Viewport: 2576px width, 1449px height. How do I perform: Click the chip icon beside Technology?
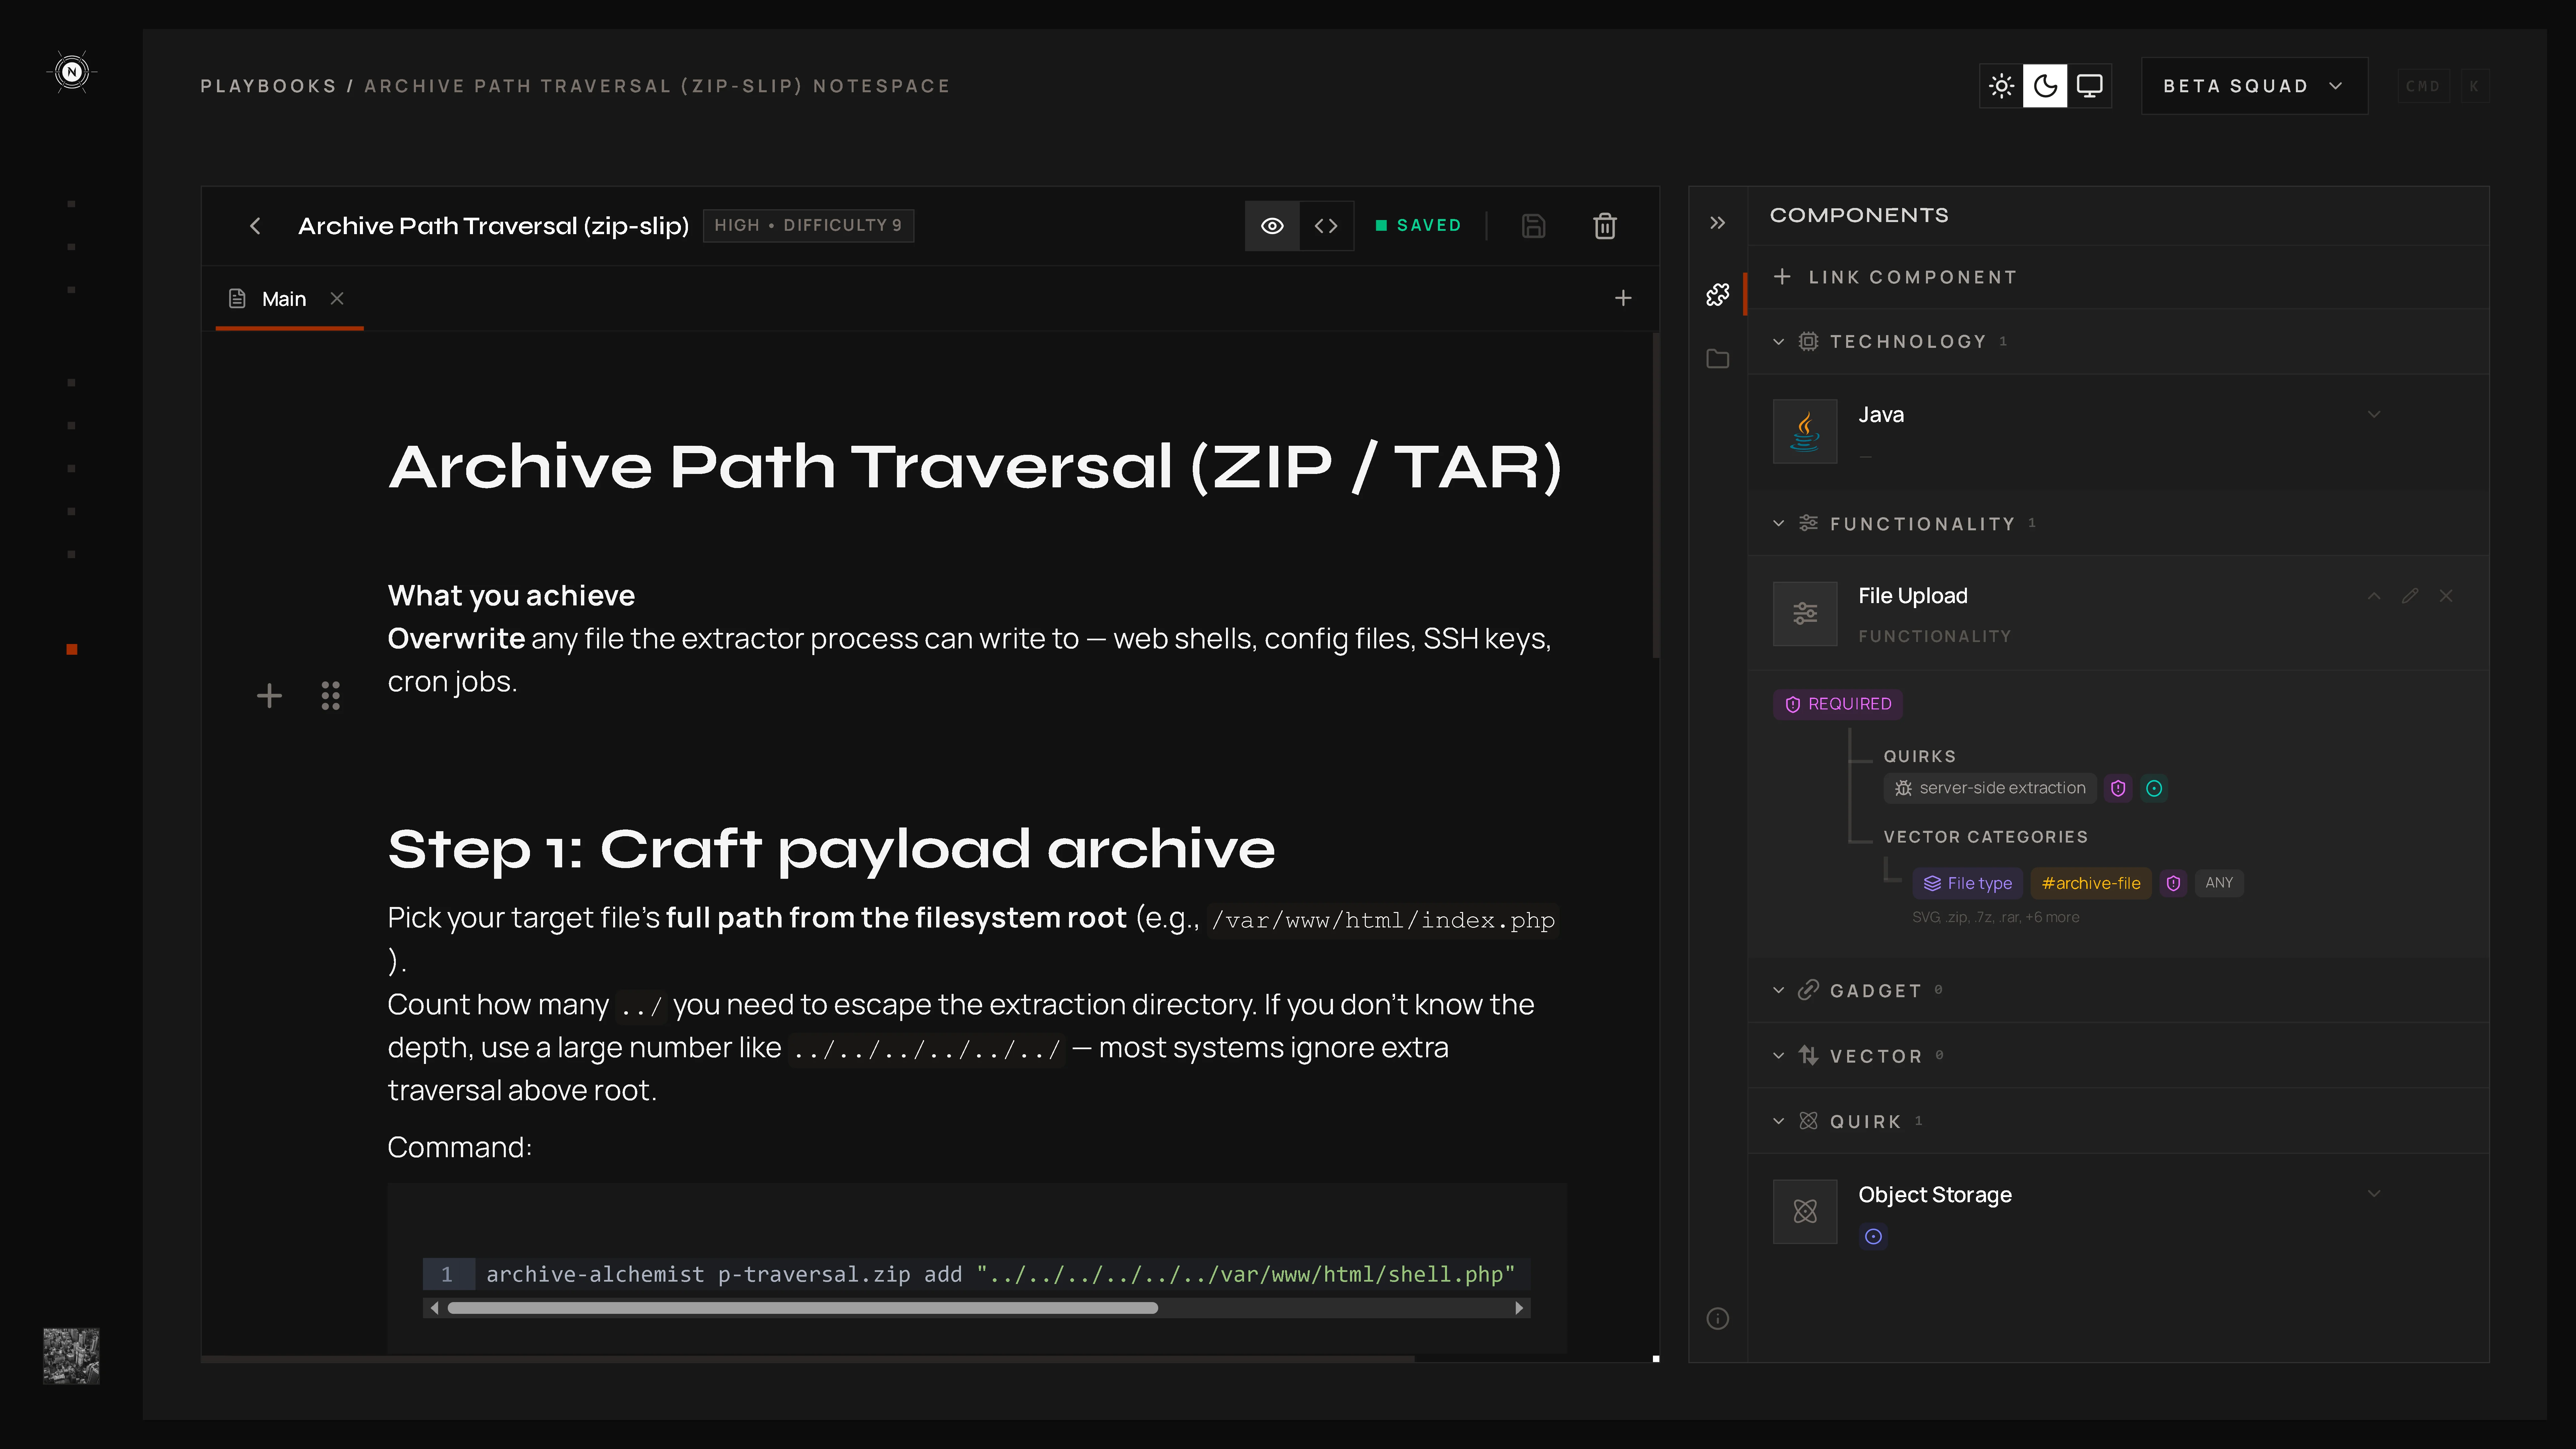click(1808, 342)
